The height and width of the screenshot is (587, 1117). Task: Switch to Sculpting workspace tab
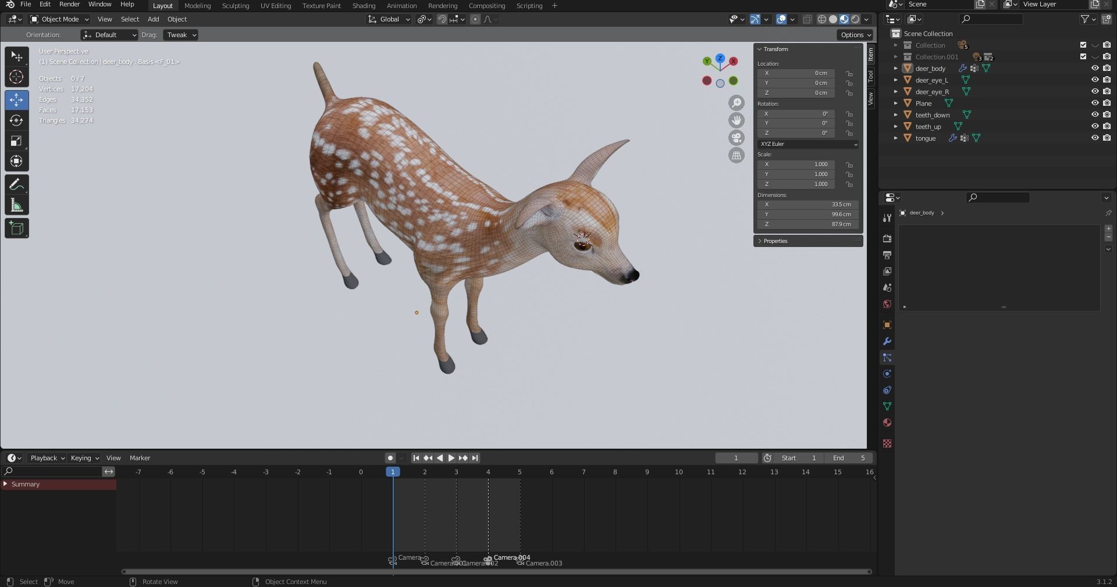coord(236,6)
